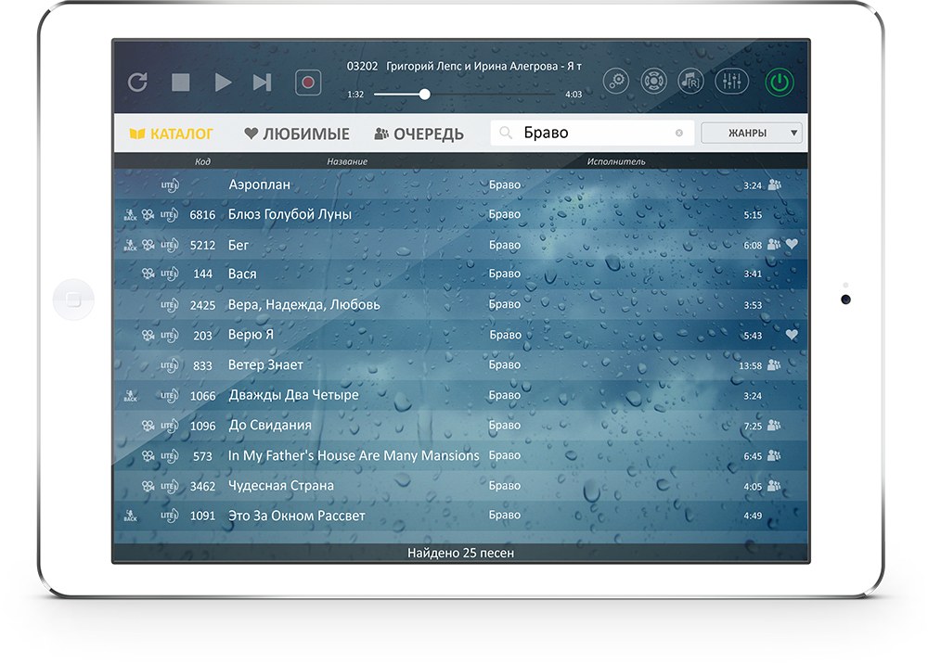Clear the Браво search text
Screen dimensions: 928x663
pos(678,134)
